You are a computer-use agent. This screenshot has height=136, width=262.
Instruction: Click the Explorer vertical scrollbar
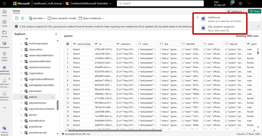[58, 105]
